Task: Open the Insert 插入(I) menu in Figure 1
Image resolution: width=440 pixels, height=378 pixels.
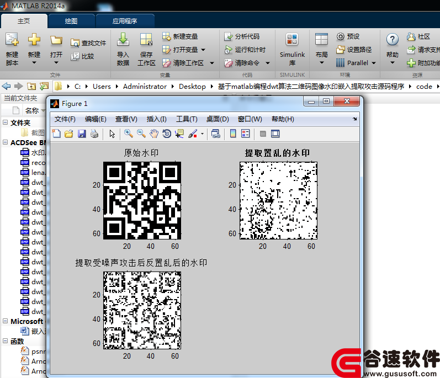Action: click(x=157, y=119)
